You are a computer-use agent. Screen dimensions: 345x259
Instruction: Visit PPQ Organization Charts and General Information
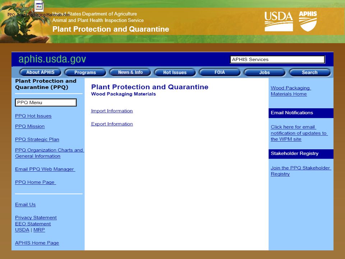pyautogui.click(x=49, y=153)
